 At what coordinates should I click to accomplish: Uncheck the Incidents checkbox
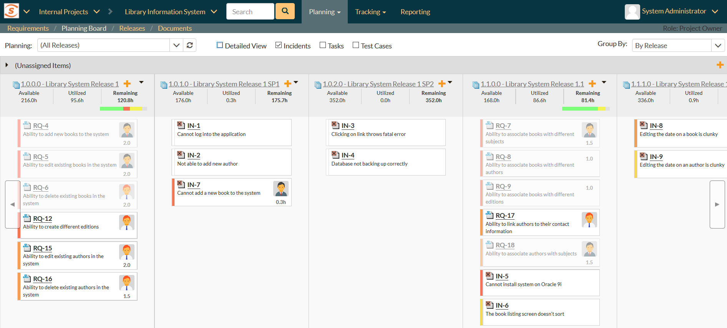pos(279,45)
